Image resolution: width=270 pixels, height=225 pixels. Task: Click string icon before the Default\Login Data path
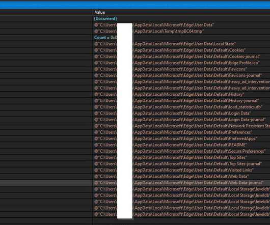pyautogui.click(x=96, y=114)
